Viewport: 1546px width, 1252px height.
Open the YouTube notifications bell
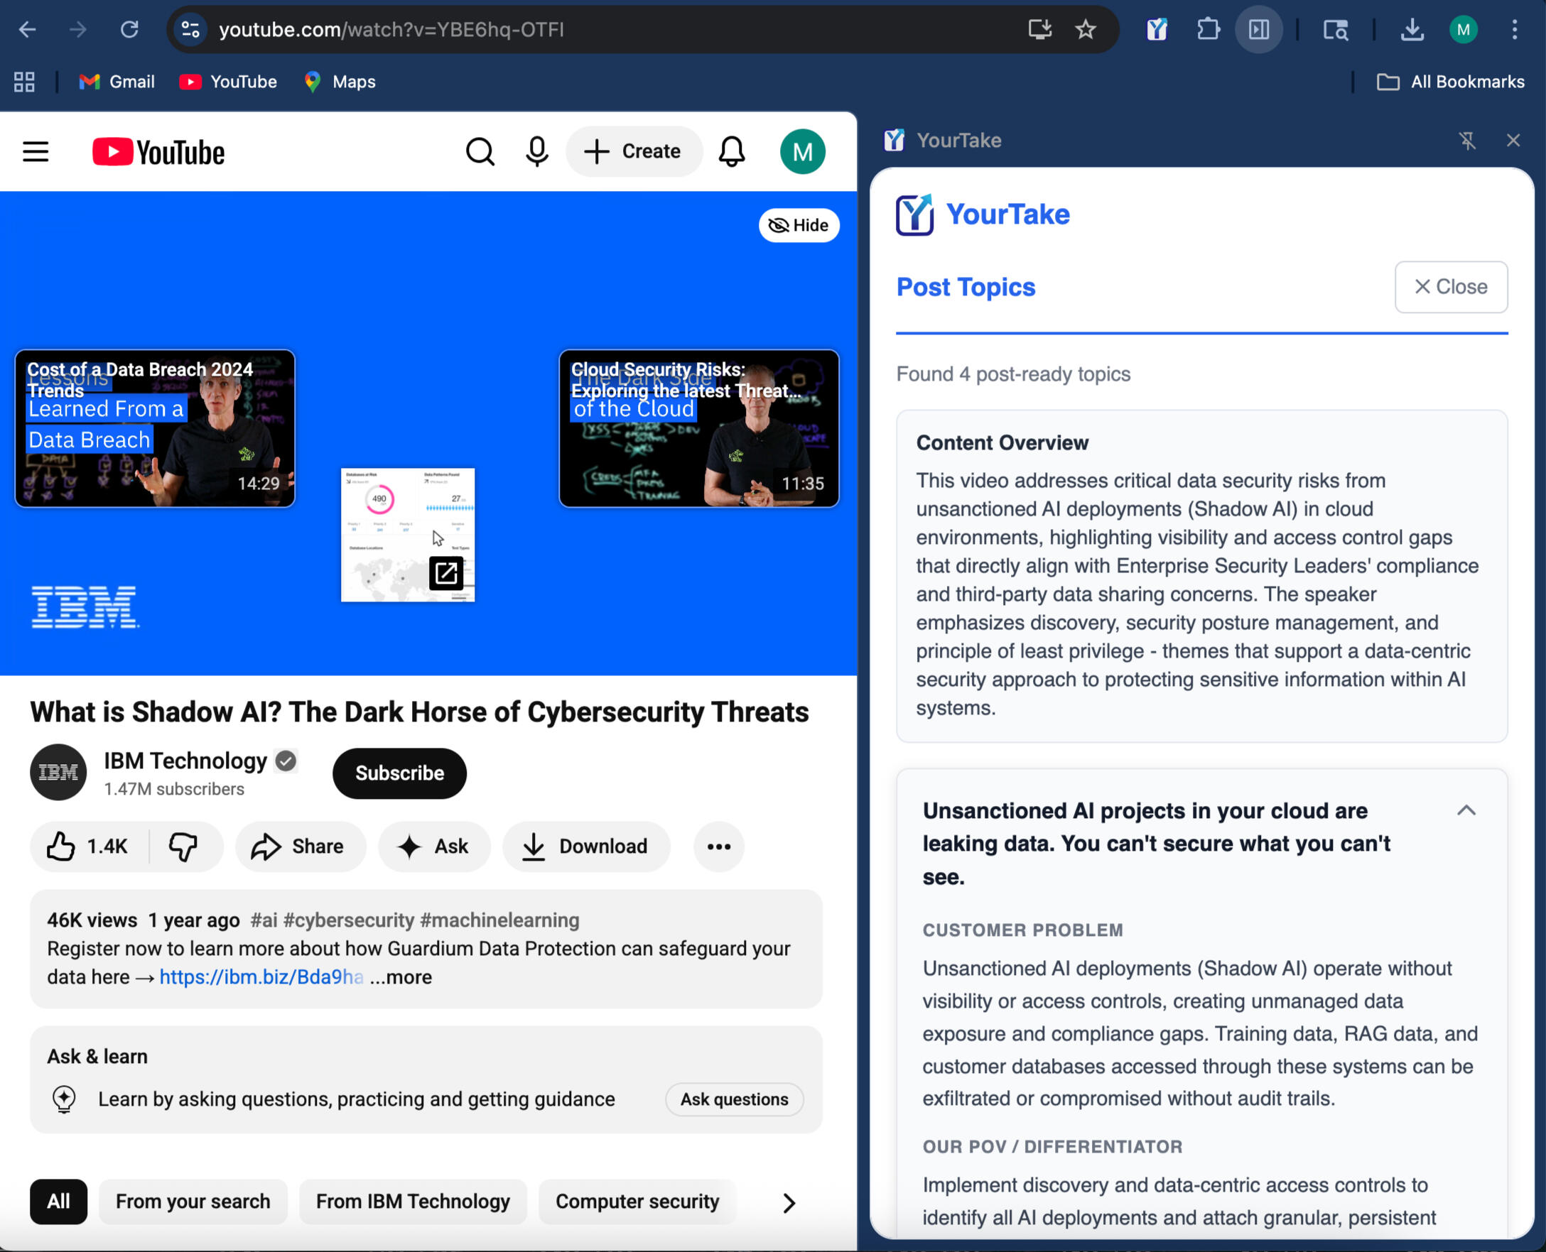tap(731, 151)
